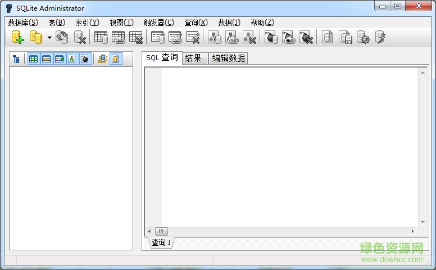Screen dimensions: 436x270
Task: Click the edit view icon
Action: (232, 37)
